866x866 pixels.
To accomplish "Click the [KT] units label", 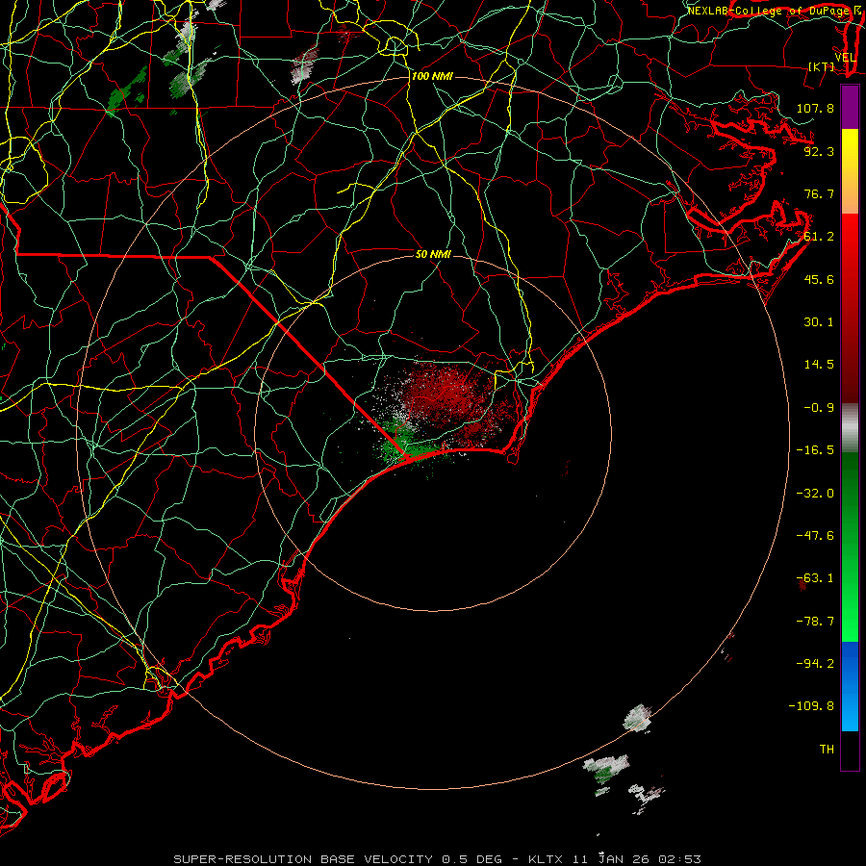I will (822, 66).
